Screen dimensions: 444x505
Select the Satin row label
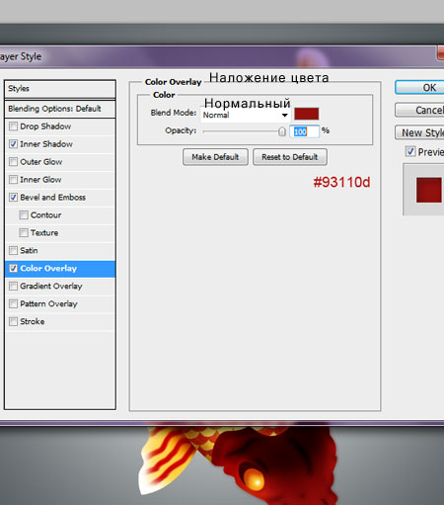click(x=29, y=250)
